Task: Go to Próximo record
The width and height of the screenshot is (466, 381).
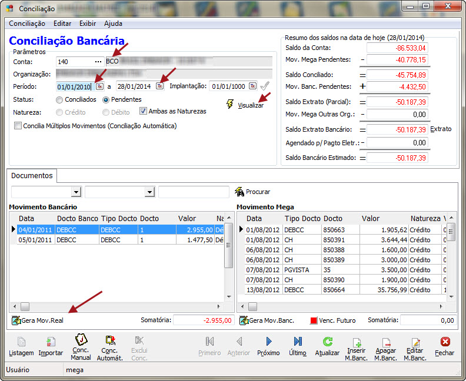Action: pos(268,343)
